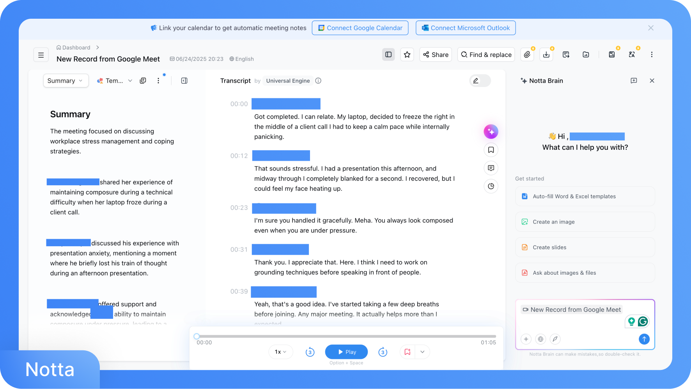Viewport: 691px width, 389px height.
Task: Expand the playback speed 1x dropdown
Action: point(280,352)
